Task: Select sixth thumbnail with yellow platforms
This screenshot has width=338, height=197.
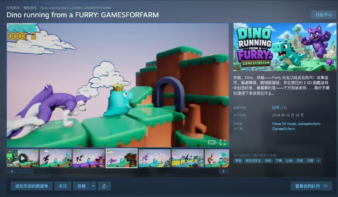Action: coord(188,158)
